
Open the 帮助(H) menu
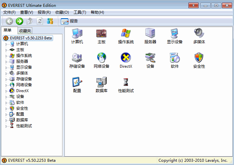[97, 12]
